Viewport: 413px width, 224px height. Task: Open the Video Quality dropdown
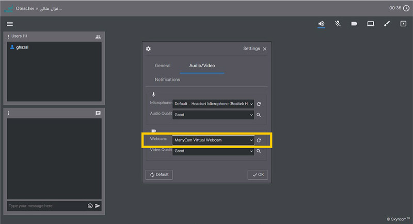[213, 151]
